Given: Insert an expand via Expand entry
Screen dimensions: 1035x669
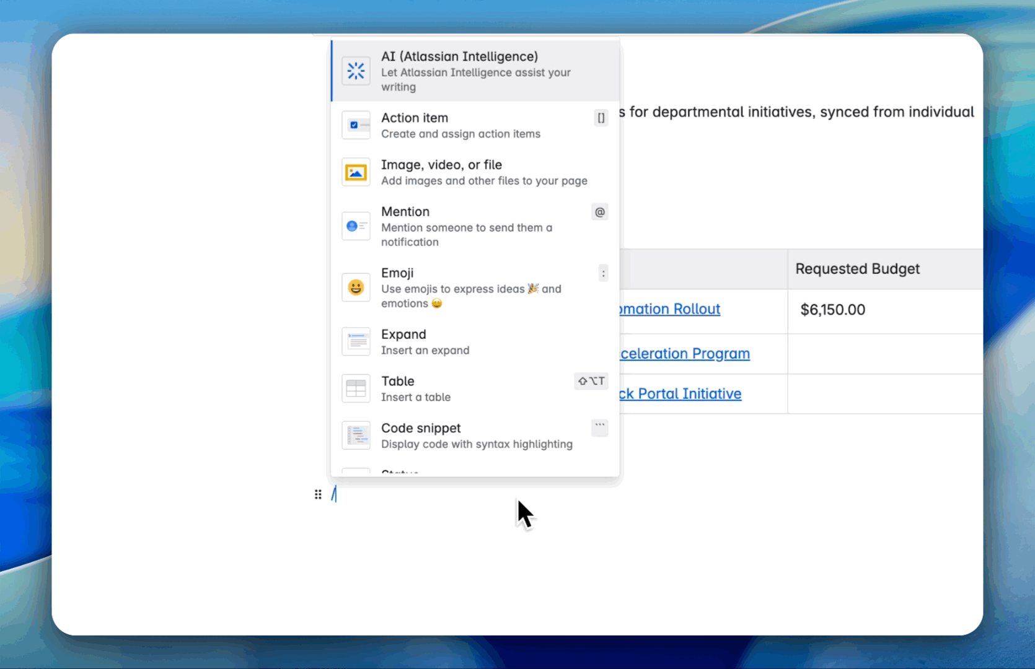Looking at the screenshot, I should [x=403, y=334].
